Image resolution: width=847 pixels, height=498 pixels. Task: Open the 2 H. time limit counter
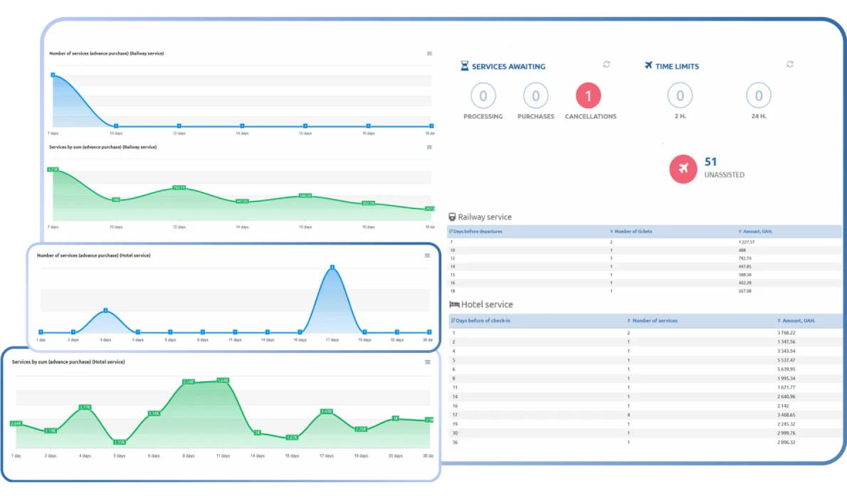[x=680, y=95]
